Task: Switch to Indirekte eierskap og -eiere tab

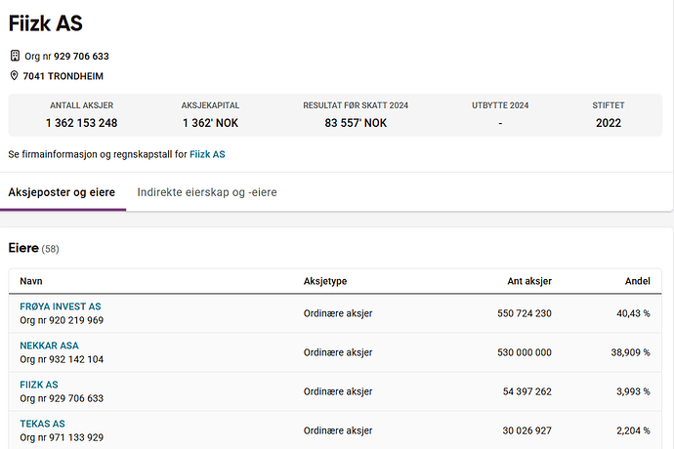Action: pyautogui.click(x=207, y=192)
